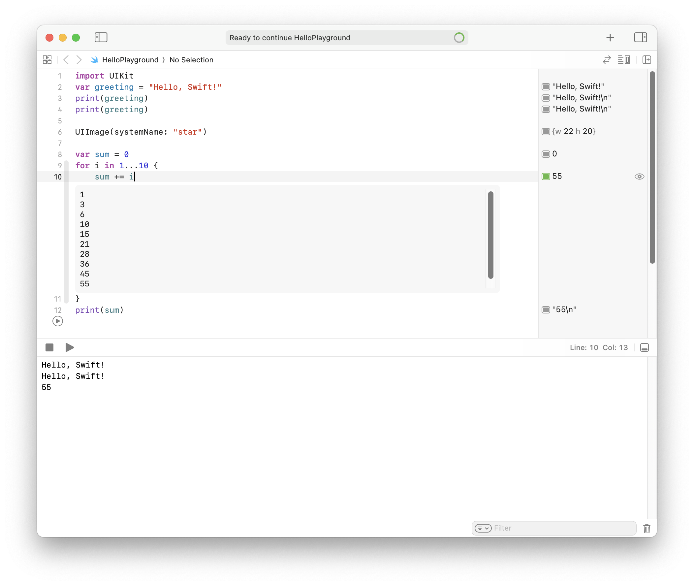Click No Selection in the jump bar
This screenshot has height=586, width=694.
[x=191, y=60]
